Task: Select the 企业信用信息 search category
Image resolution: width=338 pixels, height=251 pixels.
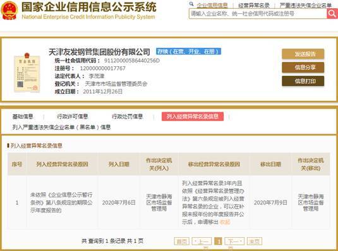Action: [212, 6]
